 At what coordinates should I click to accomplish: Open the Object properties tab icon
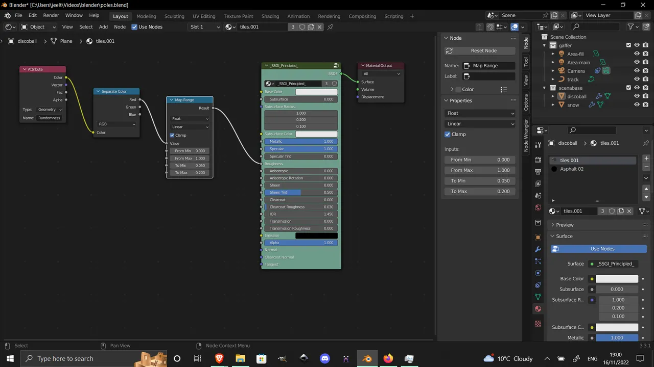coord(538,238)
